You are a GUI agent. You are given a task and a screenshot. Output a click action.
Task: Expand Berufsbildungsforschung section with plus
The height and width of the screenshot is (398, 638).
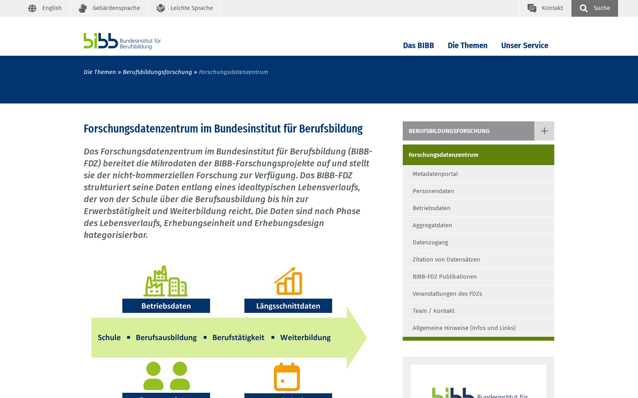[x=544, y=131]
